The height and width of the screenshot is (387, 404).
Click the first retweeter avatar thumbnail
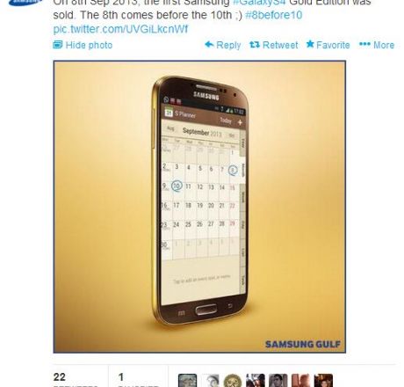187,380
